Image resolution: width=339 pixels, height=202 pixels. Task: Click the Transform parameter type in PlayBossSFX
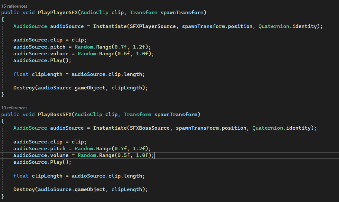[x=137, y=115]
